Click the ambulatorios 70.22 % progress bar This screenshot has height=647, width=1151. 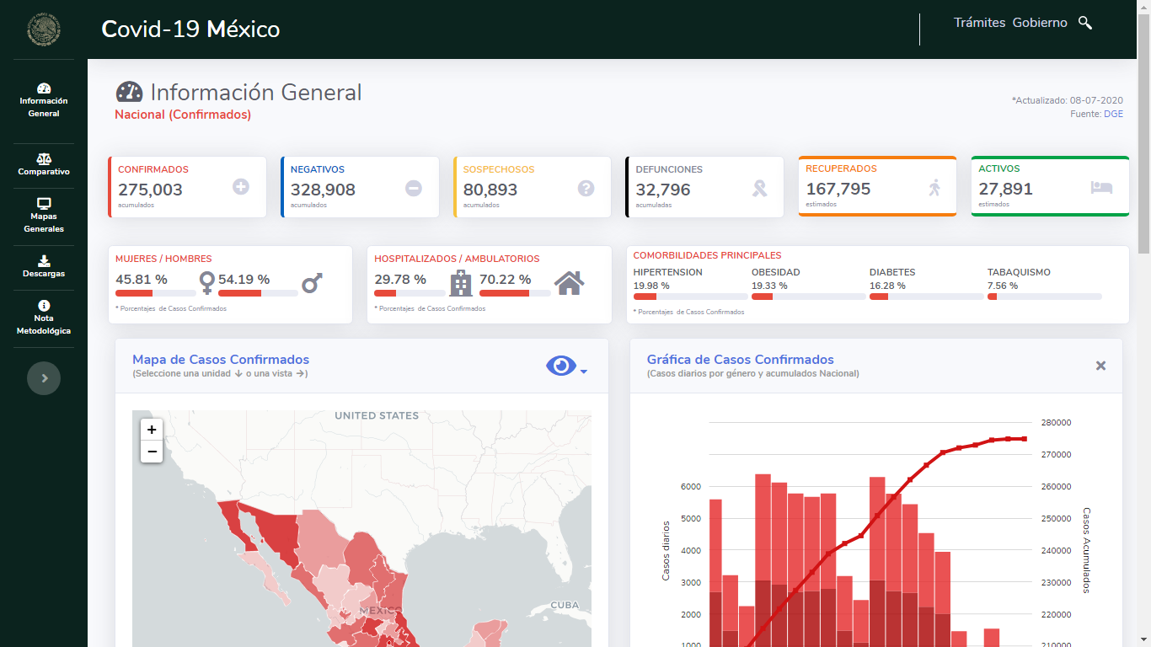click(515, 293)
